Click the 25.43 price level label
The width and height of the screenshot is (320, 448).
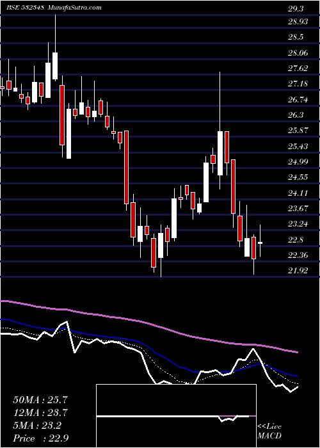pyautogui.click(x=298, y=147)
